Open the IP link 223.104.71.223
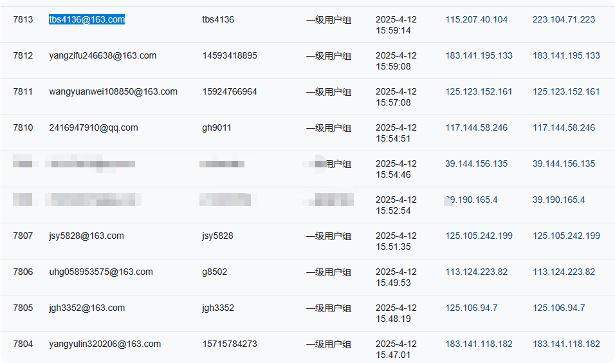The width and height of the screenshot is (615, 363). 564,19
